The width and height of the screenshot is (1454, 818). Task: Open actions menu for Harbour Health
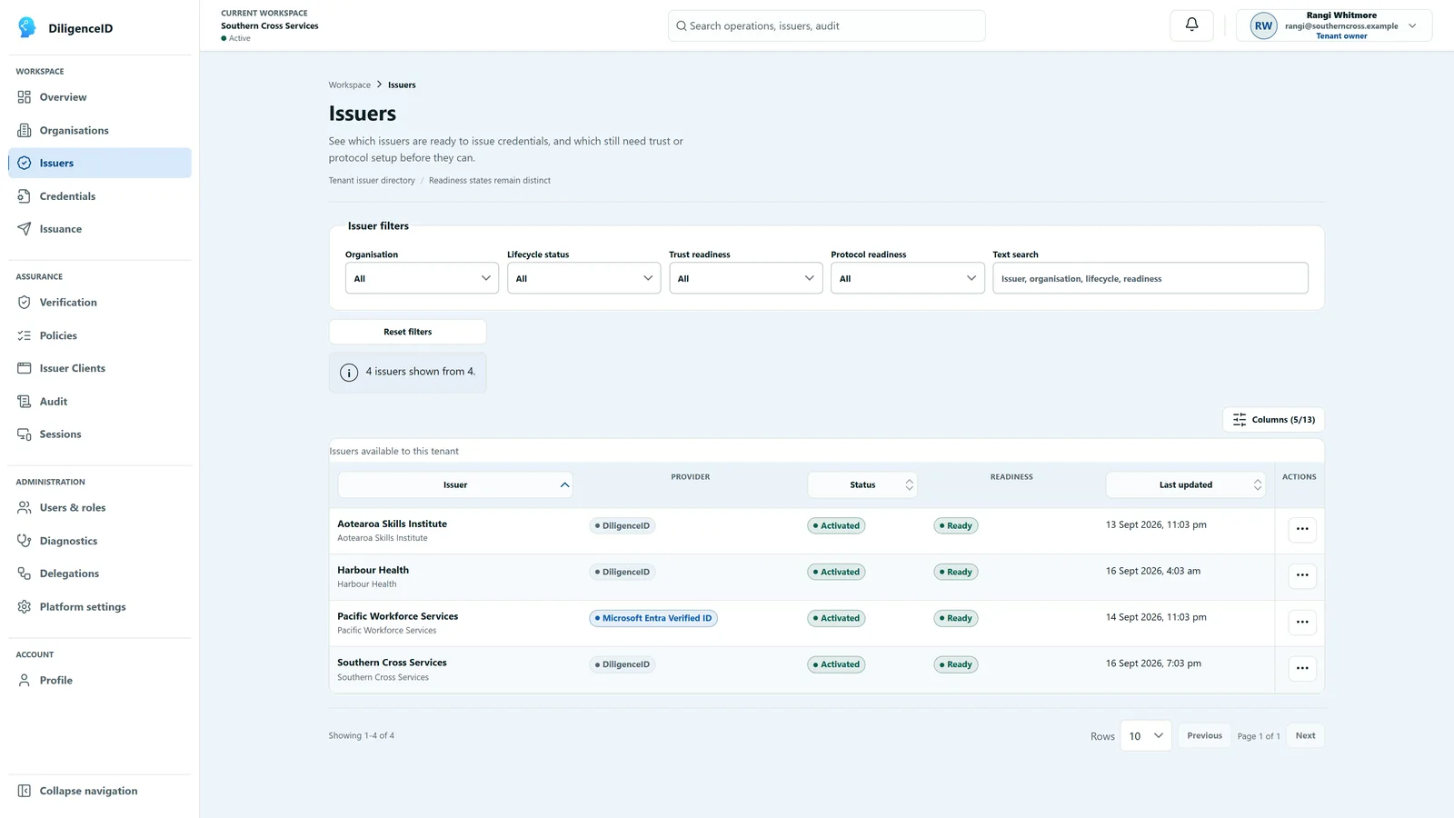point(1302,575)
